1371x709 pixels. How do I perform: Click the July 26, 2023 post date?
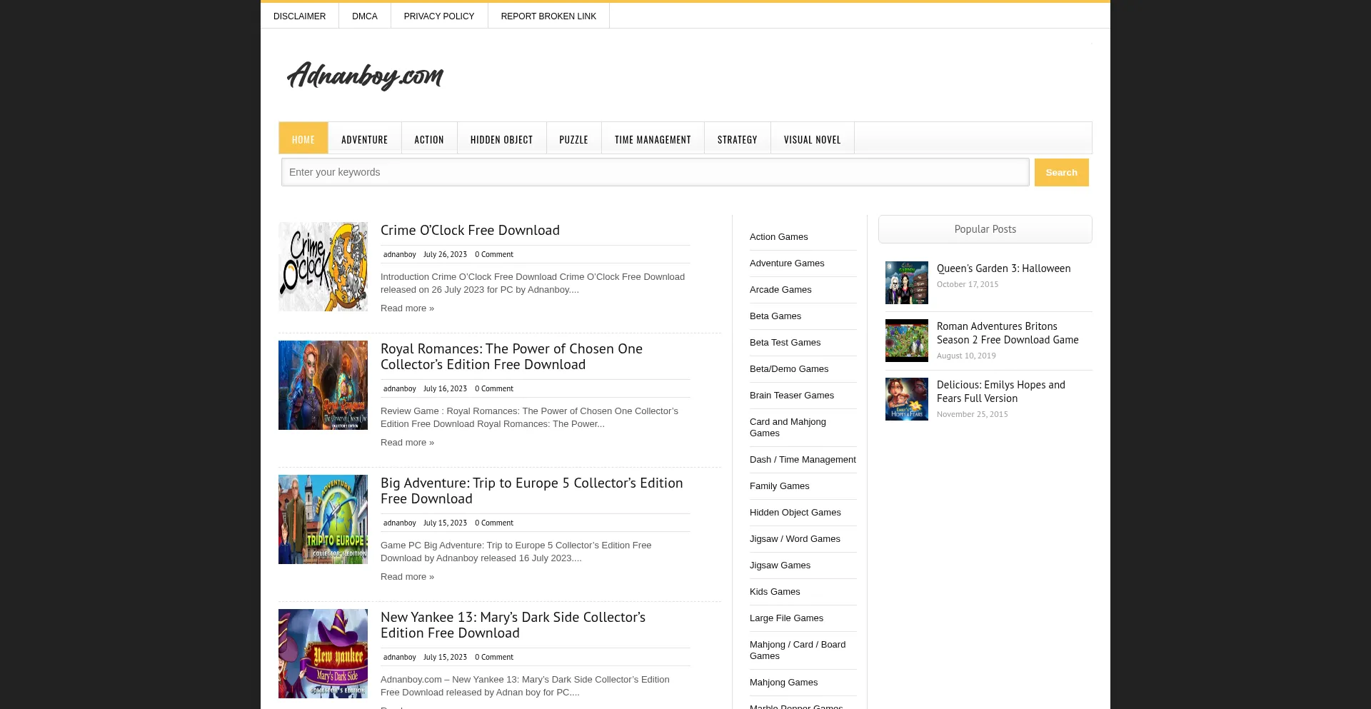point(445,254)
